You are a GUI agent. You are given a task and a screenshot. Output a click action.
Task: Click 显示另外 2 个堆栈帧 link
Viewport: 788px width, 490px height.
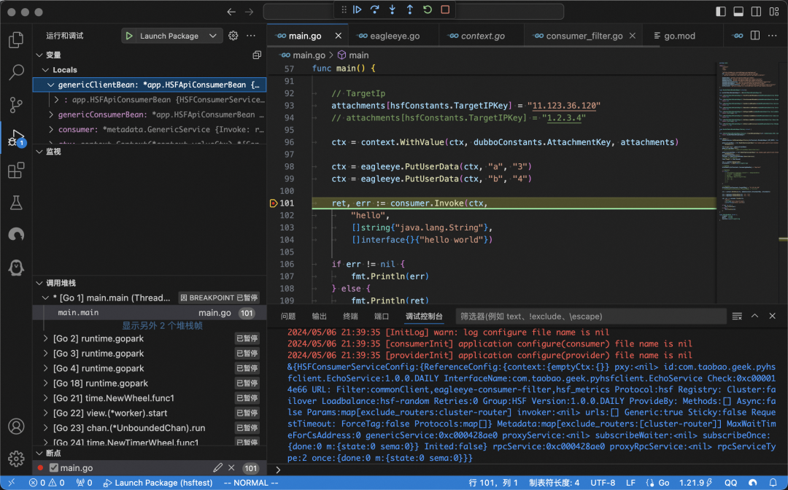162,326
